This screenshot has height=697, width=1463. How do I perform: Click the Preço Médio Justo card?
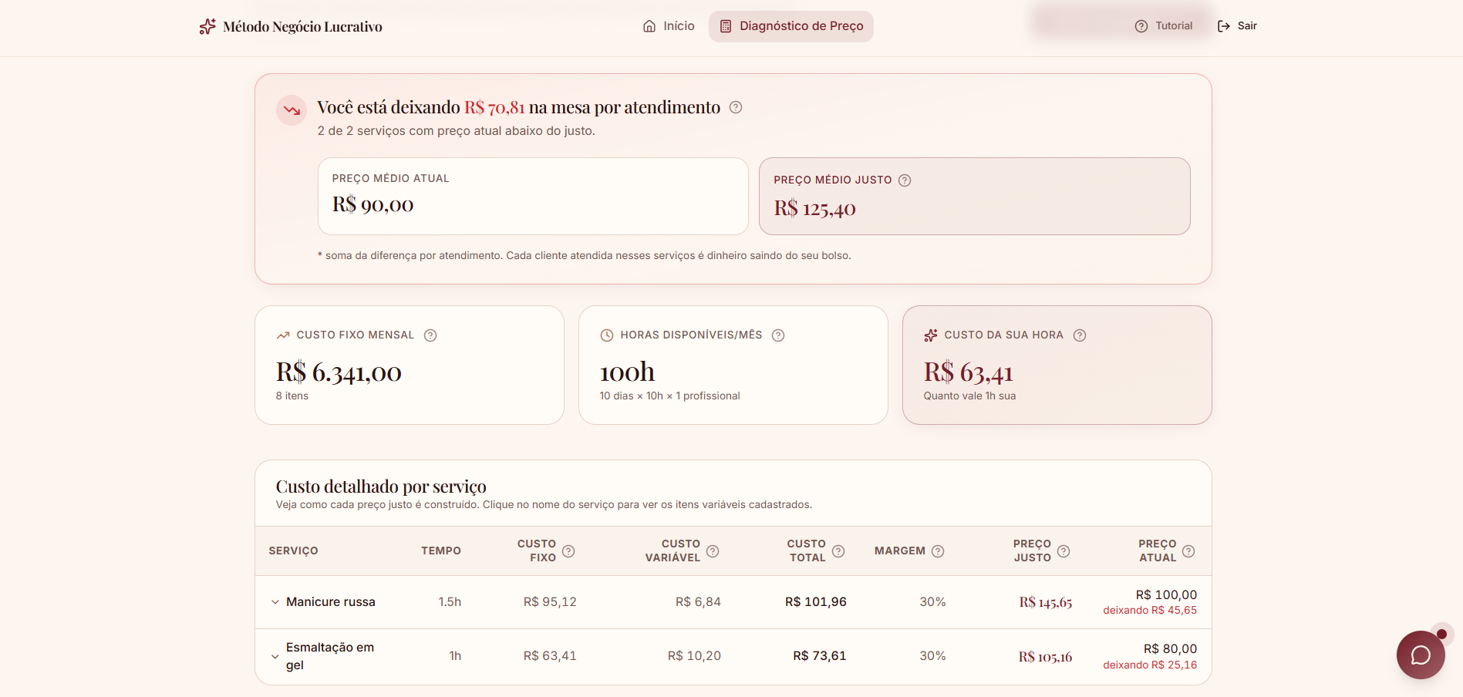point(974,196)
